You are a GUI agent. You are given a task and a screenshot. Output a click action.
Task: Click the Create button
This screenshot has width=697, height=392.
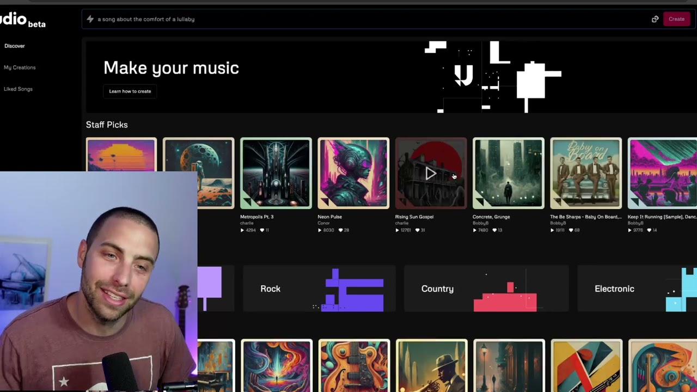(x=676, y=19)
